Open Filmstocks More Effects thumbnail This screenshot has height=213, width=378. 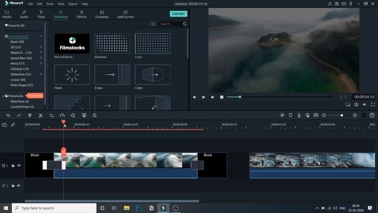[72, 43]
